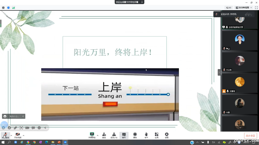Image resolution: width=259 pixels, height=145 pixels.
Task: Open the 成员(74) members list
Action: (x=114, y=135)
